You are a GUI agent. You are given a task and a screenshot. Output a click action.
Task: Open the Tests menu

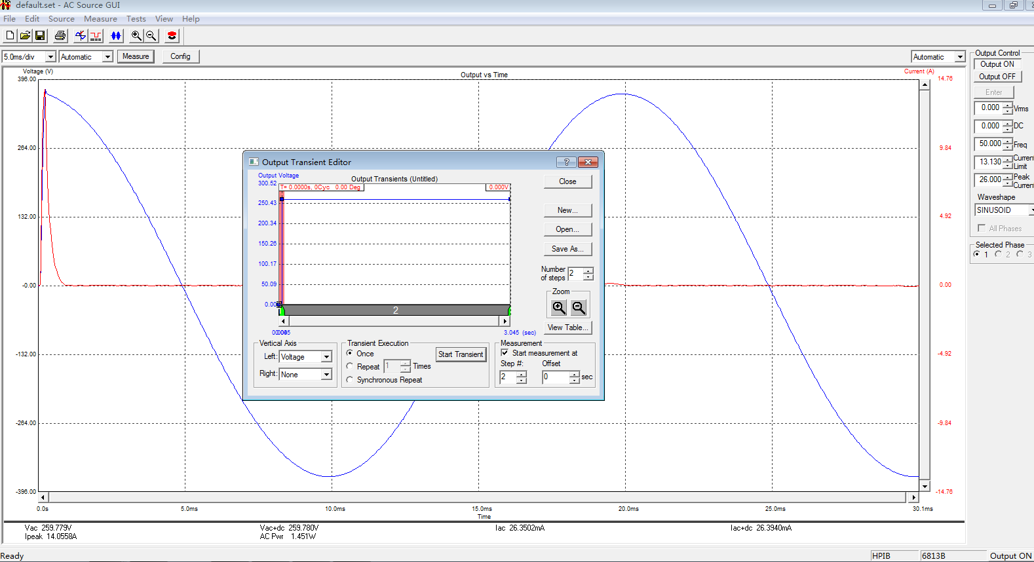pos(136,19)
